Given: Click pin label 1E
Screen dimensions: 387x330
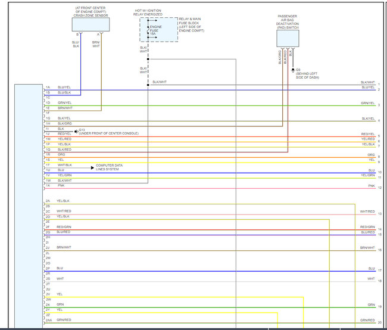Looking at the screenshot, I should click(48, 108).
